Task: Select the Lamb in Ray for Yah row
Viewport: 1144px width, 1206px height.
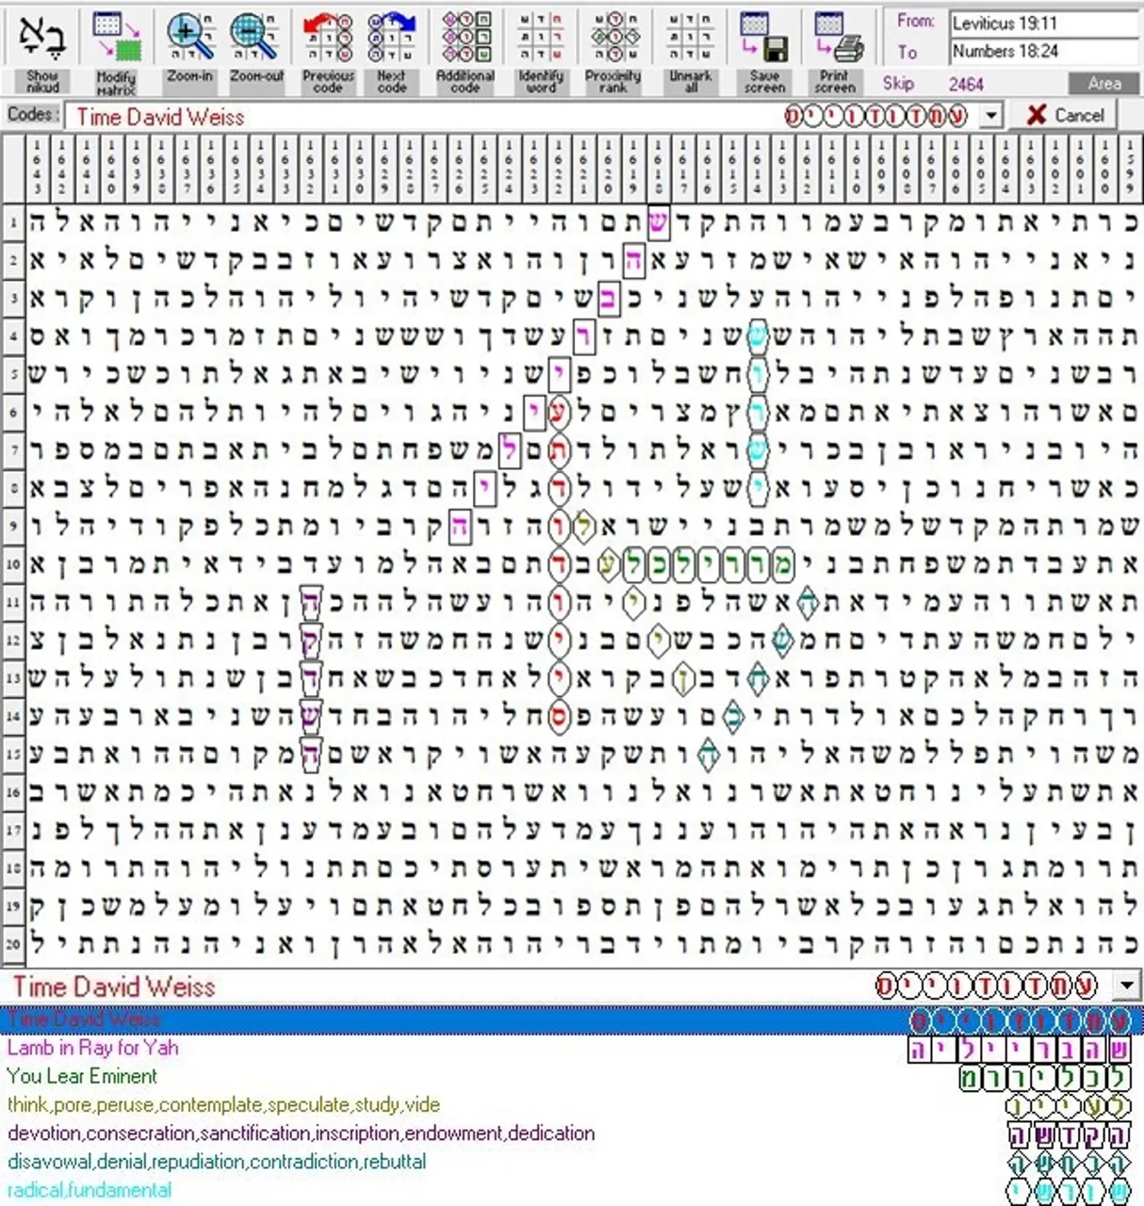Action: pos(571,1048)
